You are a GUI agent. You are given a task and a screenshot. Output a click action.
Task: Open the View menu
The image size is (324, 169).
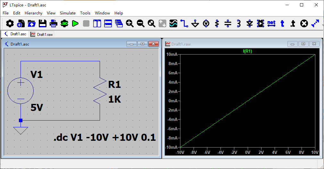pos(51,13)
